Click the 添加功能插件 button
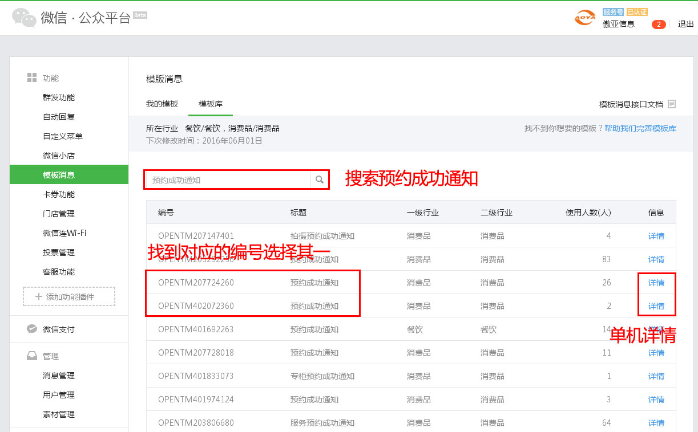Image resolution: width=698 pixels, height=432 pixels. (x=69, y=297)
